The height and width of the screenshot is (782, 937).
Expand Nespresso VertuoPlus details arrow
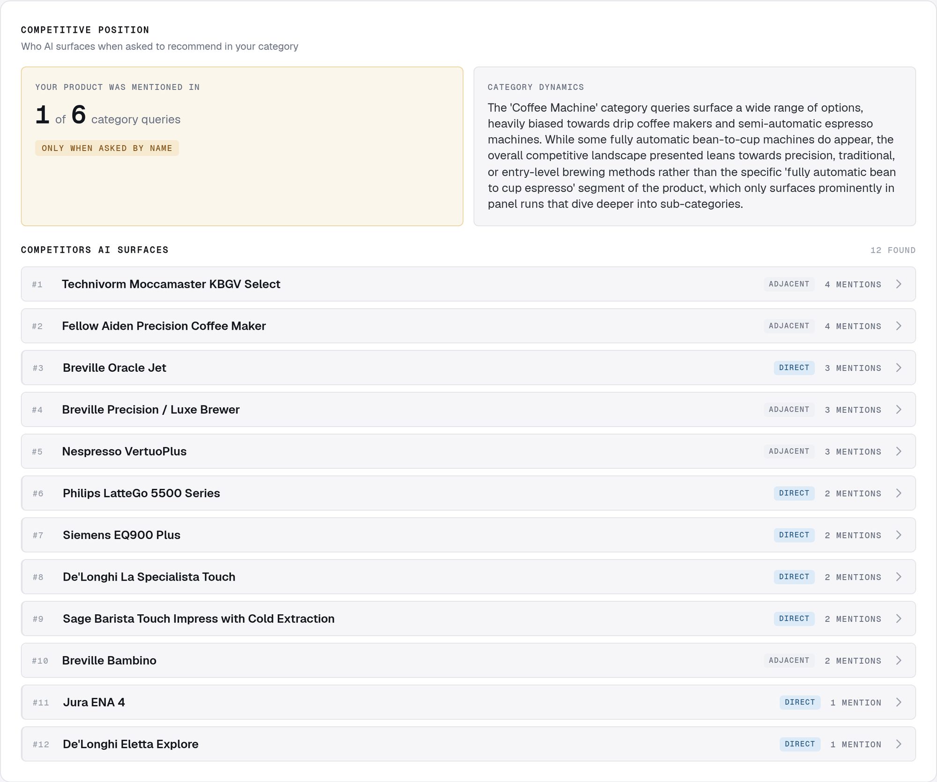click(x=899, y=451)
